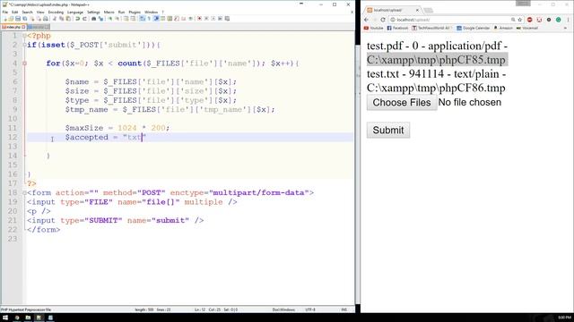Click the New file icon in Notepad++ toolbar

[x=5, y=19]
